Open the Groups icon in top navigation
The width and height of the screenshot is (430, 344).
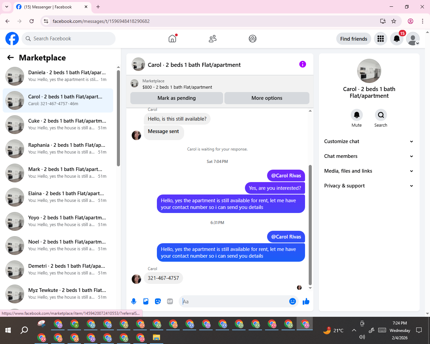253,39
